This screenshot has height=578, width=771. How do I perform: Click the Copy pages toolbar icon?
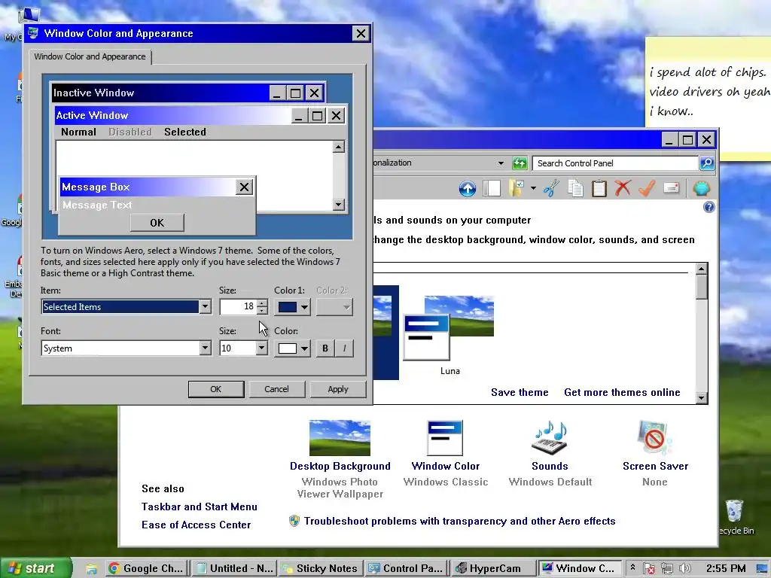[575, 188]
